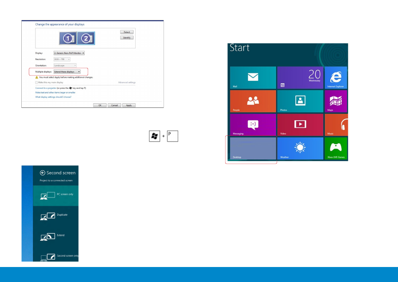Open the Messaging tile
The image size is (398, 282).
253,125
